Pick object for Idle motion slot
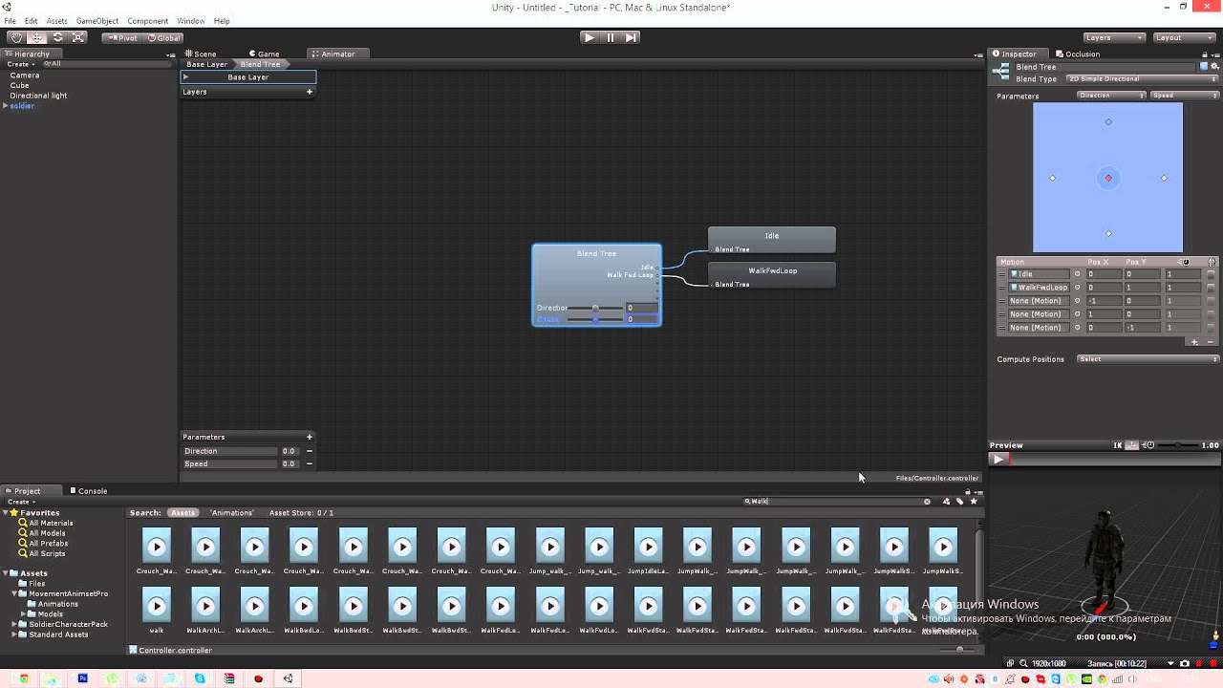Viewport: 1223px width, 688px height. (x=1077, y=274)
